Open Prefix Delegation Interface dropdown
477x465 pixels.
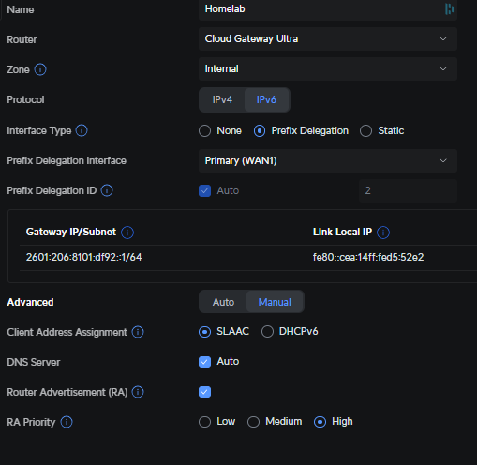click(x=328, y=160)
